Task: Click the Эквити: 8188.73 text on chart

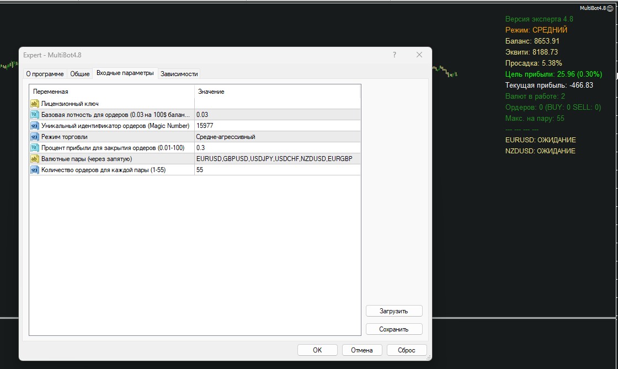Action: pos(531,52)
